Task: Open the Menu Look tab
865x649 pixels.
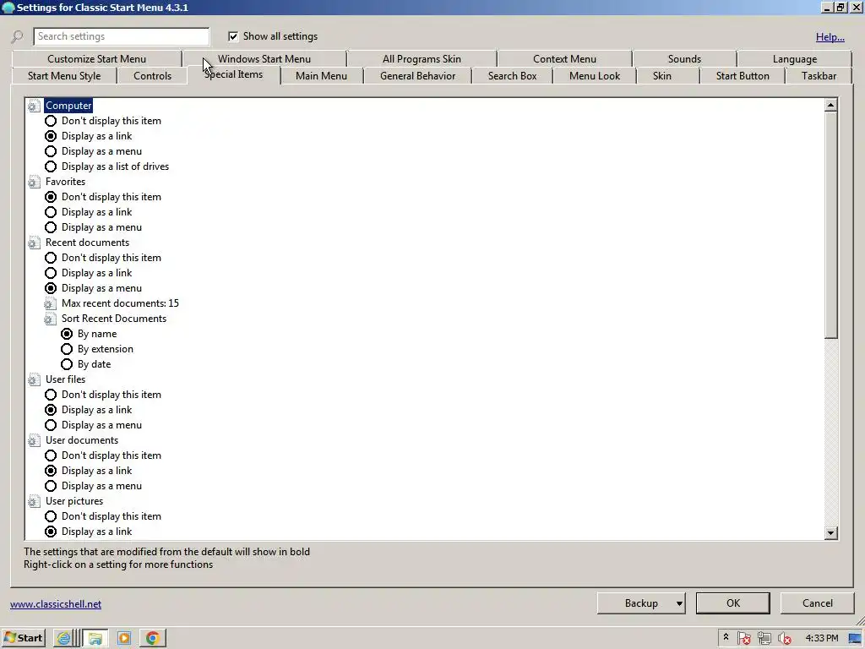Action: pos(594,76)
